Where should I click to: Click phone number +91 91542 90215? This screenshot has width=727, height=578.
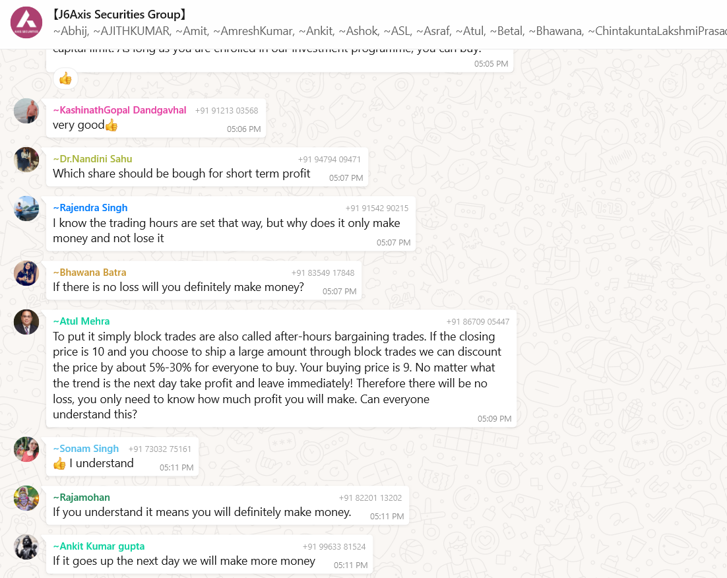point(377,209)
